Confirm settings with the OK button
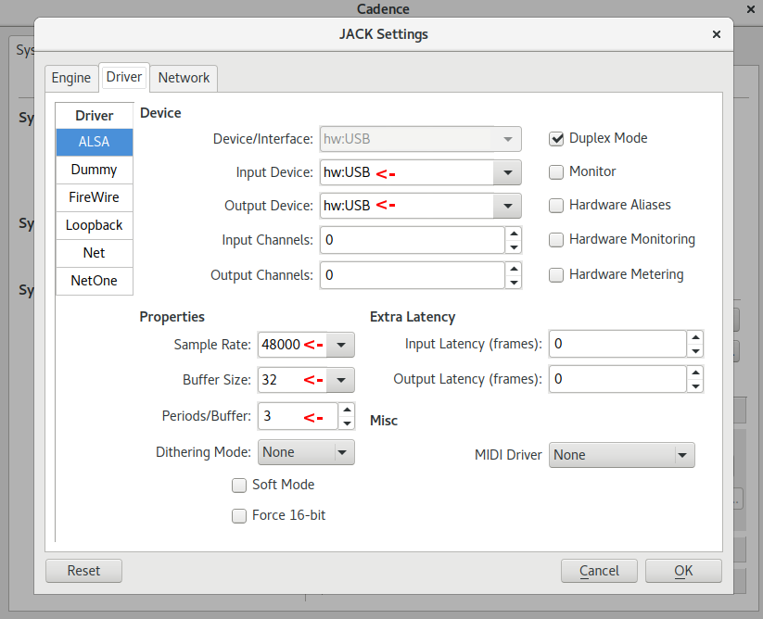This screenshot has height=619, width=763. [683, 571]
